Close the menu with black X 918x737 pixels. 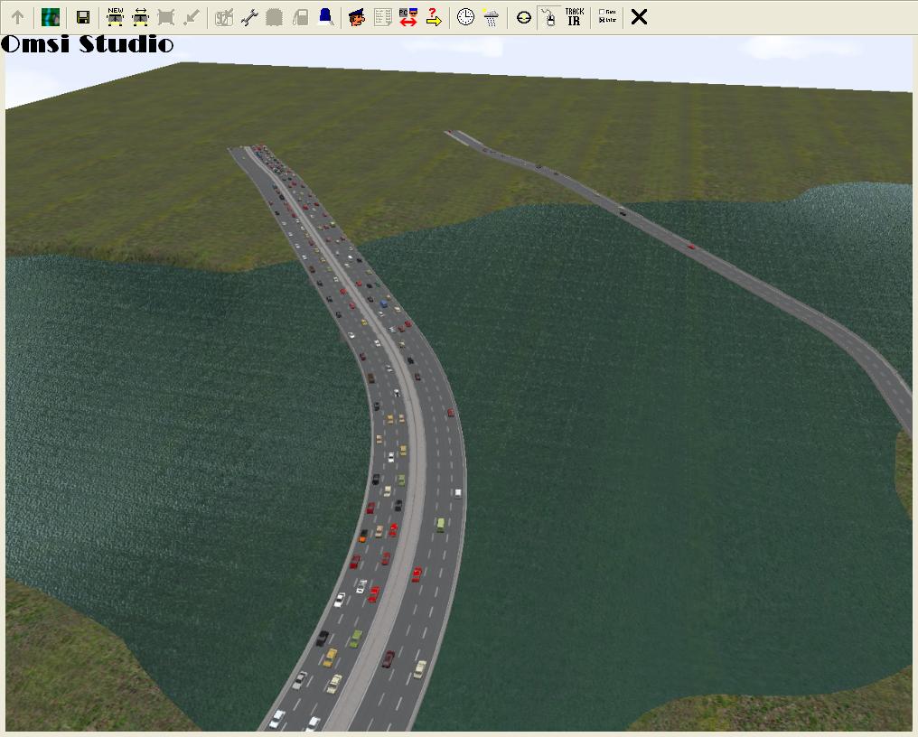(640, 17)
